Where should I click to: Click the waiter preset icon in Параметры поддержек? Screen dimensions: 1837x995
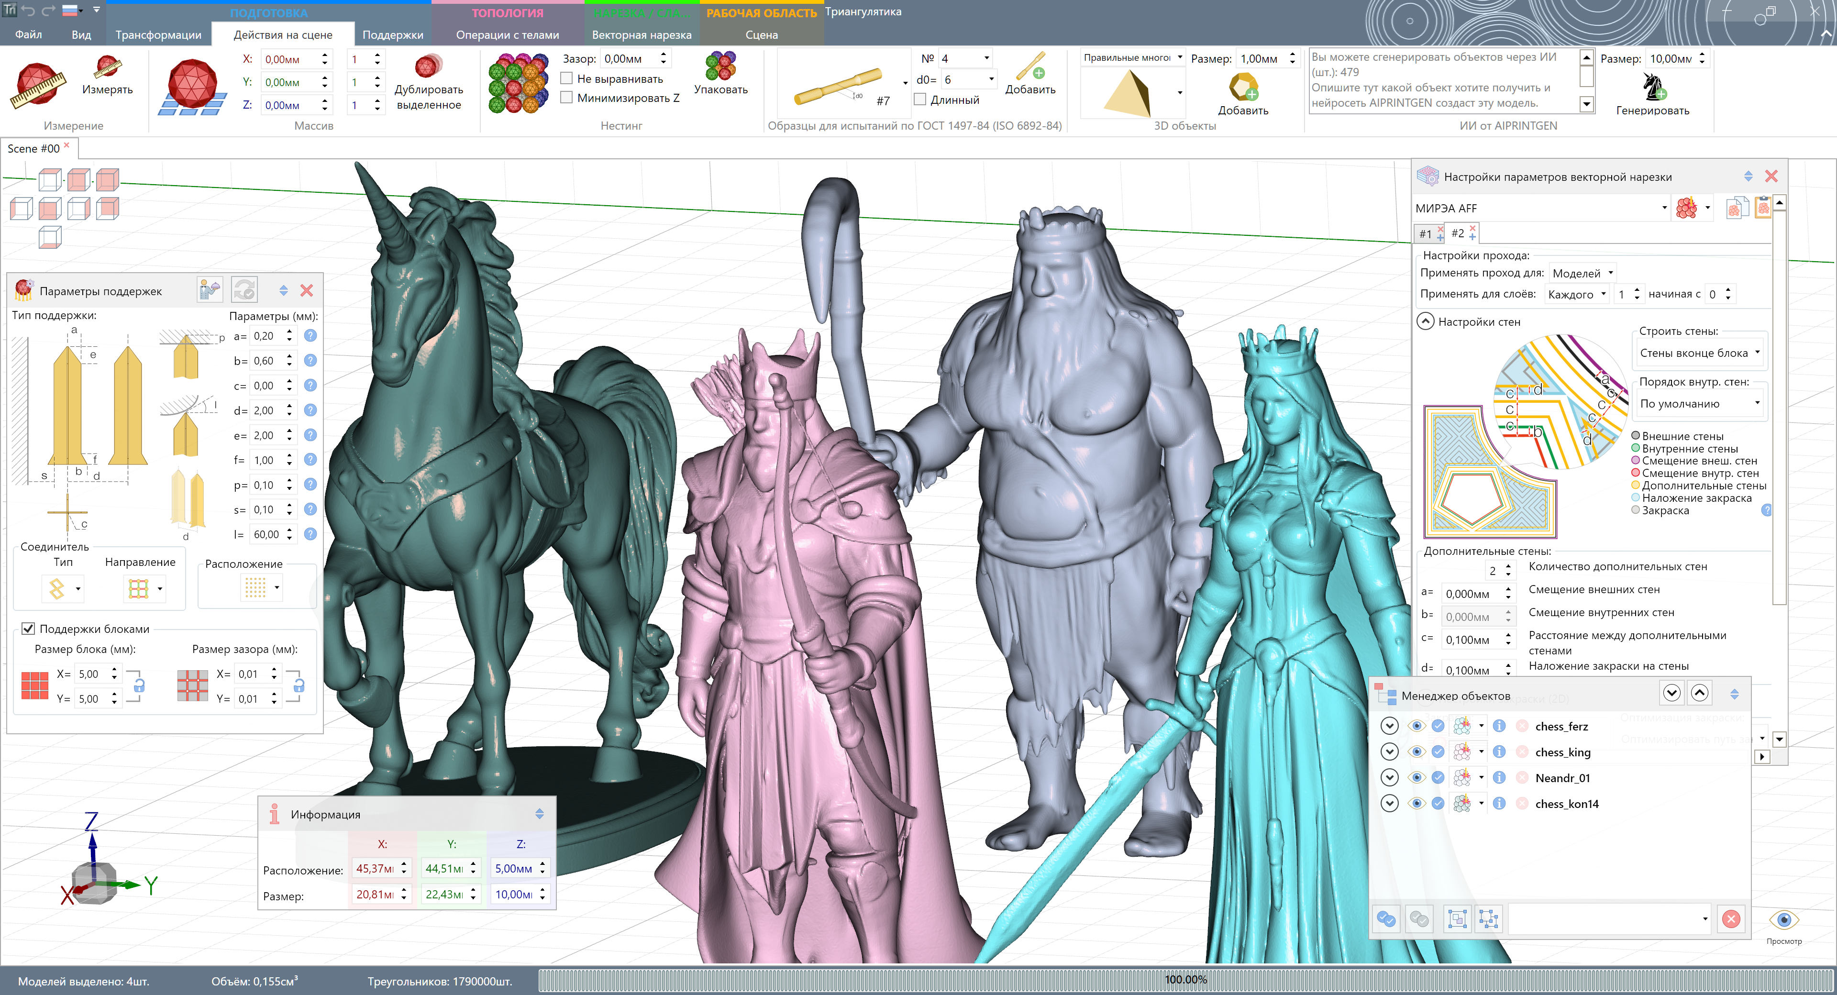coord(210,289)
